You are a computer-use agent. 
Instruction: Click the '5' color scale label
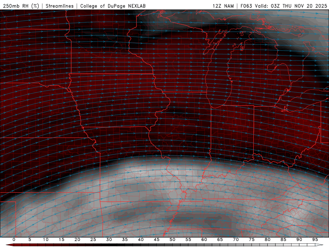30,240
